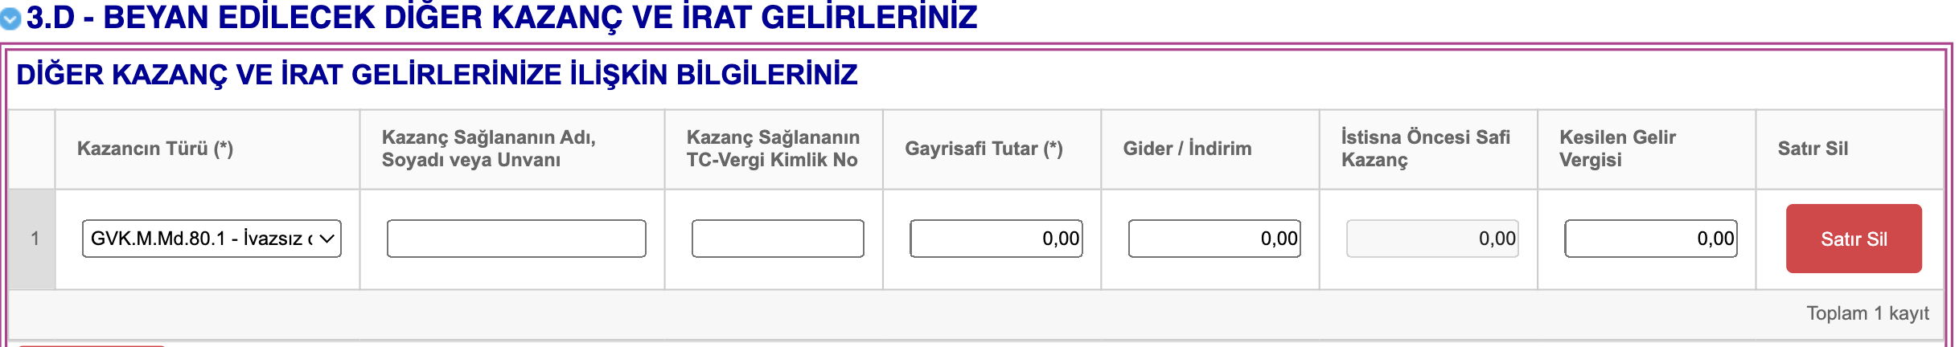Click the 3.D Beyan Edilecek Diğer Kazanç heading

tap(502, 18)
